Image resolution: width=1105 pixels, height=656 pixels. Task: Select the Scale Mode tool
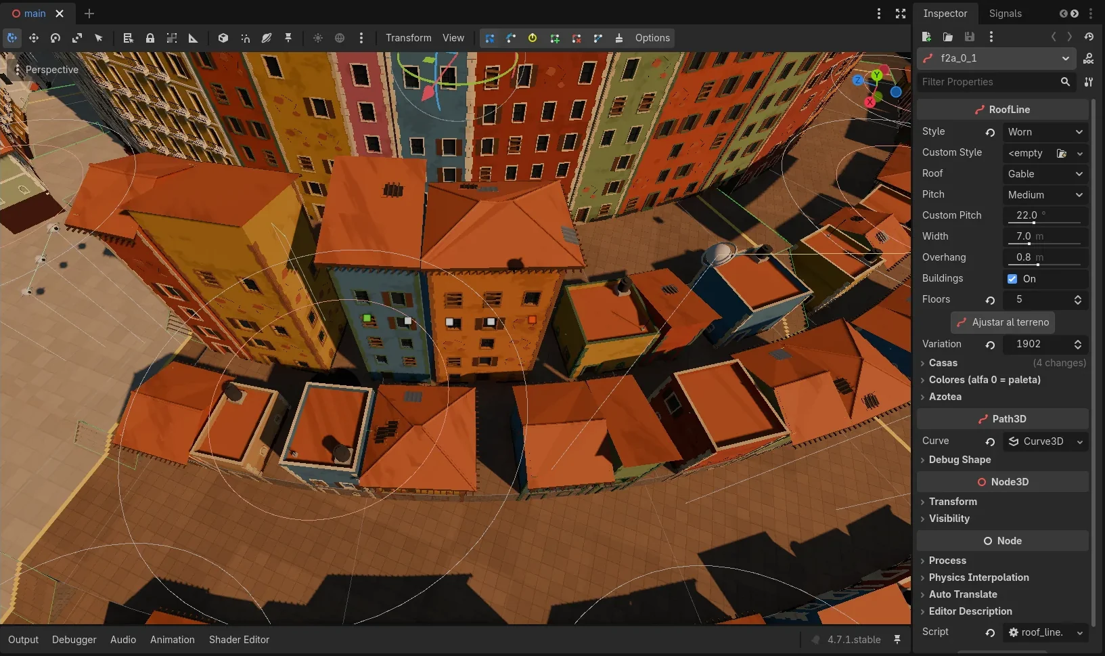tap(77, 38)
